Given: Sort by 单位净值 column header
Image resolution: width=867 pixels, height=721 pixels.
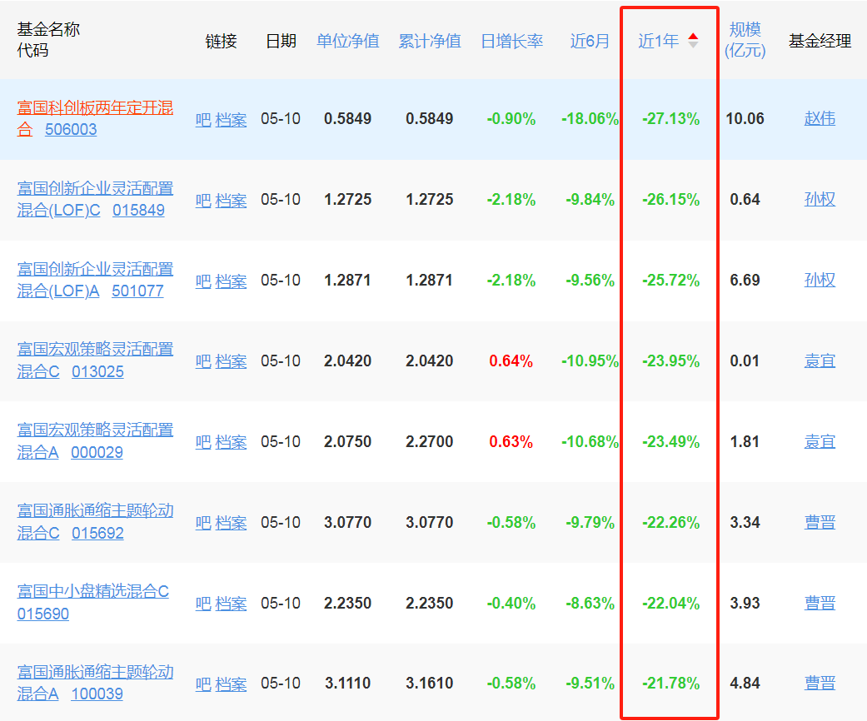Looking at the screenshot, I should [x=348, y=41].
